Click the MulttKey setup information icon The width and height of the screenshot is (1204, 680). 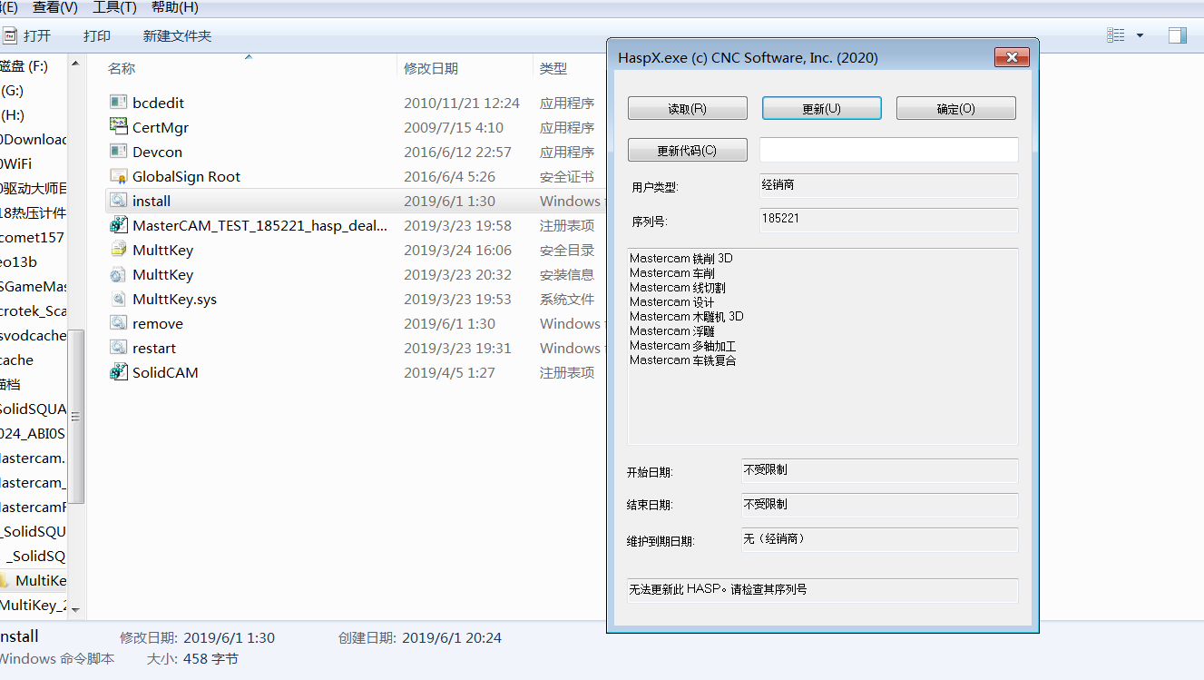pyautogui.click(x=118, y=274)
